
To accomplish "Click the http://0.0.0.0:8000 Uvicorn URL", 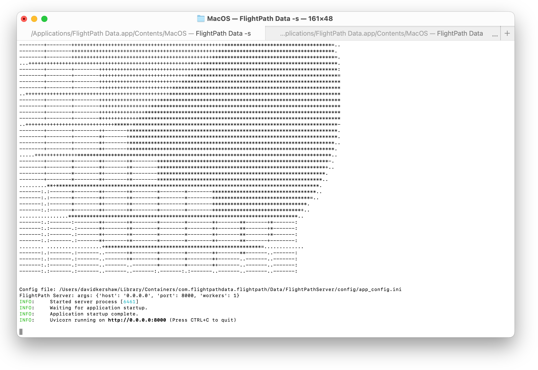I will coord(137,320).
